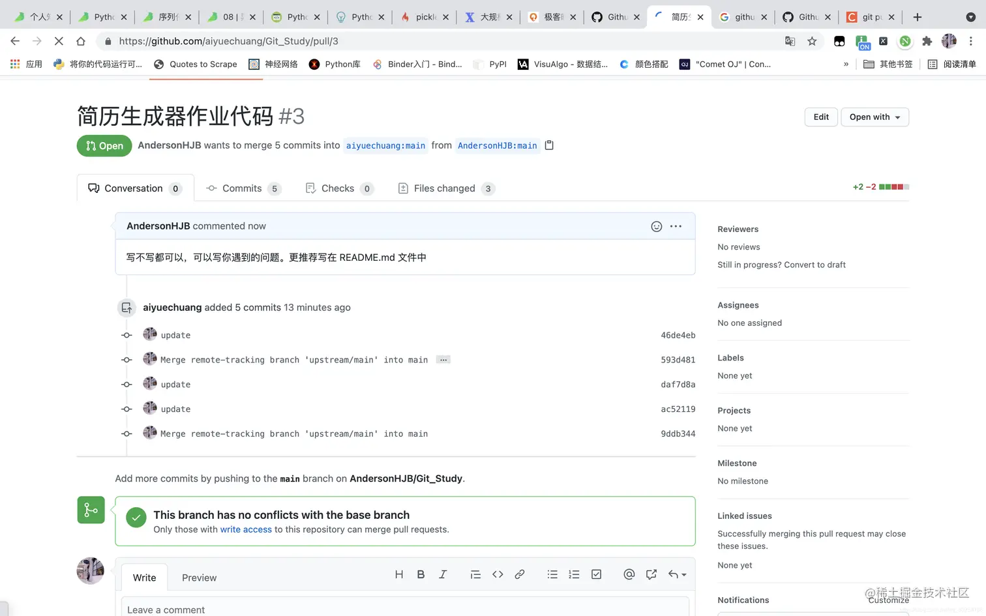Bookmark this page with the star icon

click(x=812, y=41)
